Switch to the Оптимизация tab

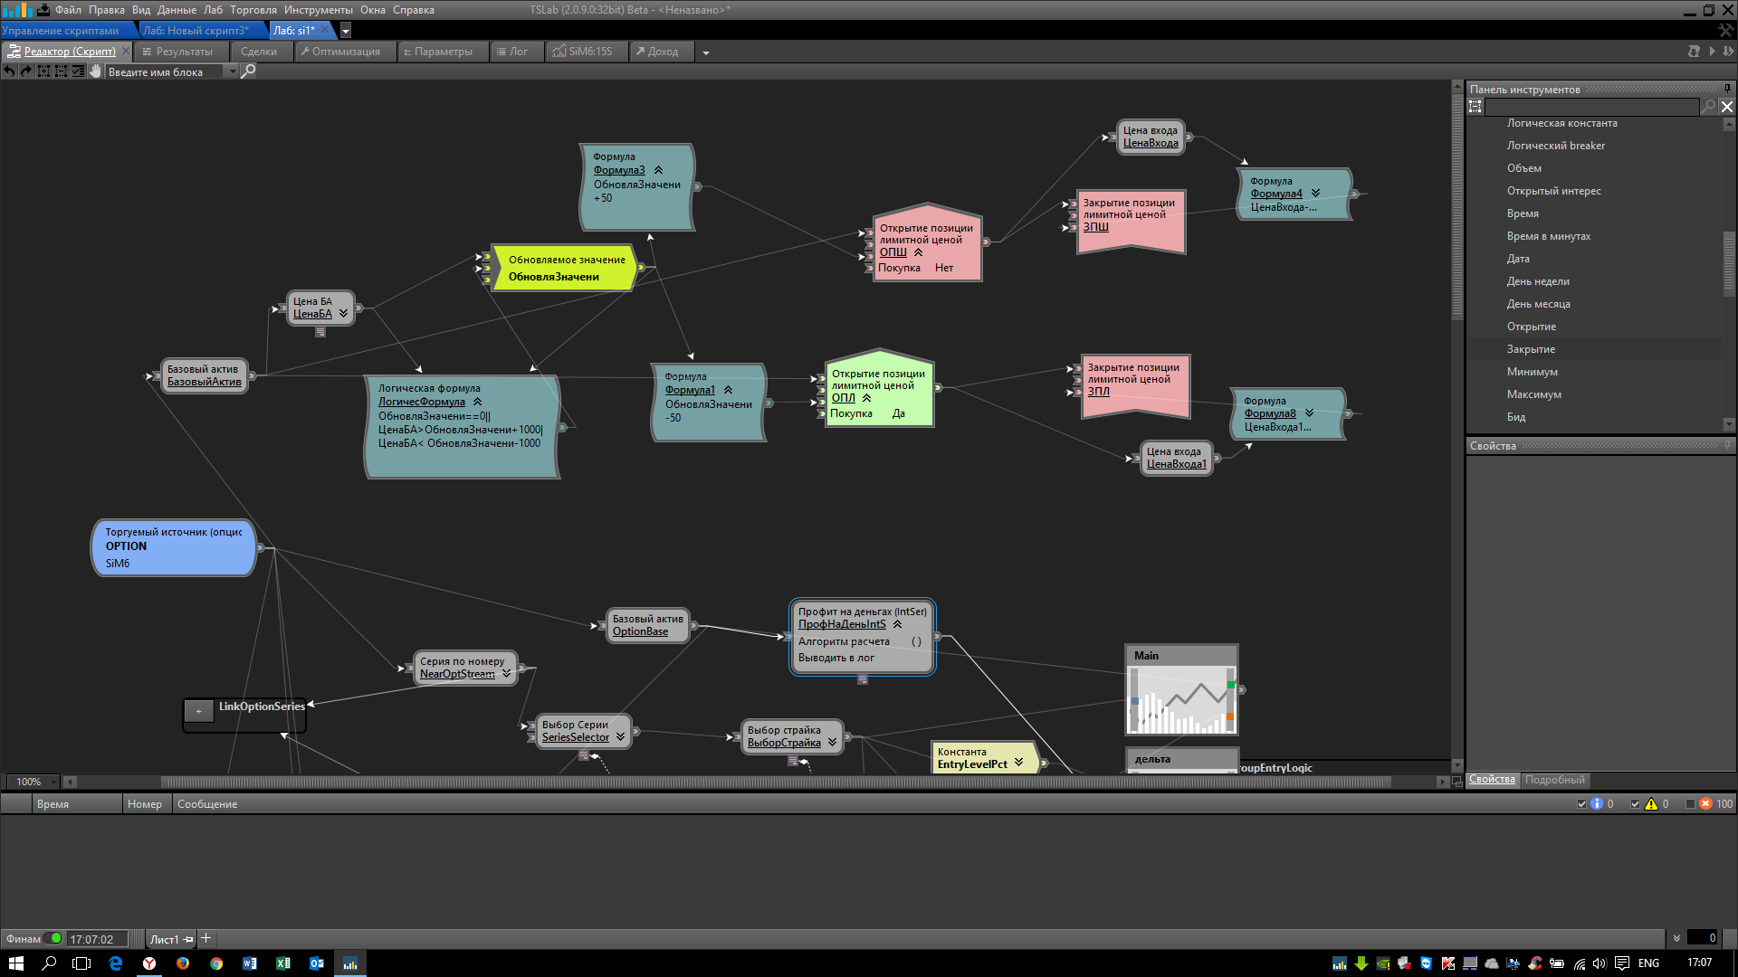coord(345,52)
